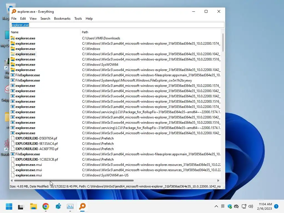Launch Google Chrome from the taskbar
The width and height of the screenshot is (284, 213).
(46, 206)
